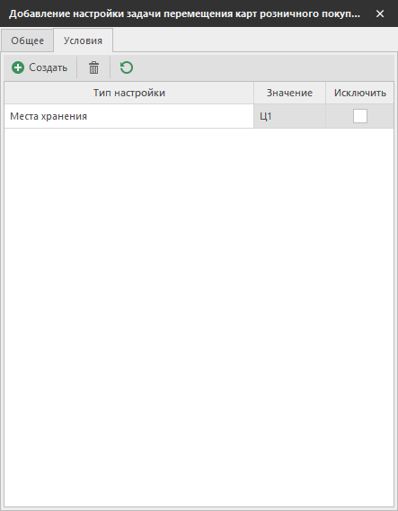
Task: Click the dialog title bar text
Action: pos(184,14)
